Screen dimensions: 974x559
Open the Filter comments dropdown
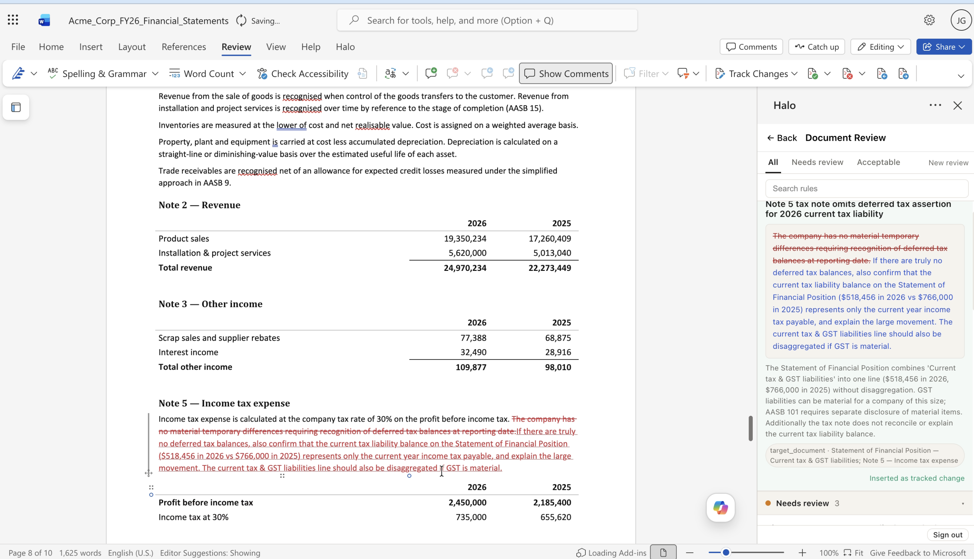[x=646, y=73]
